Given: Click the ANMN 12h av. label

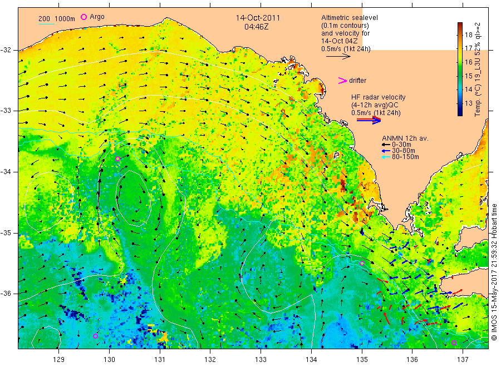Looking at the screenshot, I should [x=405, y=138].
